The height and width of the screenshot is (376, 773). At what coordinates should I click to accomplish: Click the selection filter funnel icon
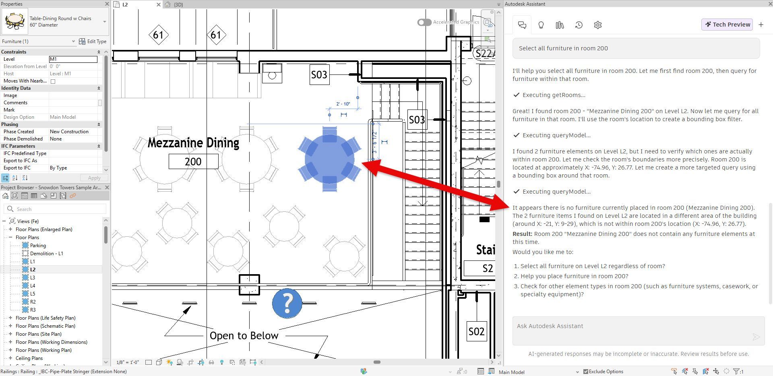click(x=736, y=372)
